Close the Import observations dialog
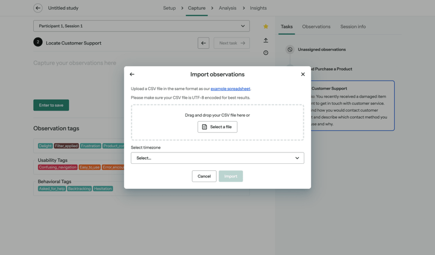 point(303,74)
